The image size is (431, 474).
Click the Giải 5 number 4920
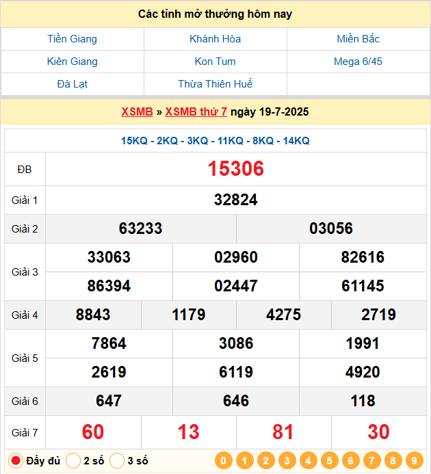(x=363, y=372)
